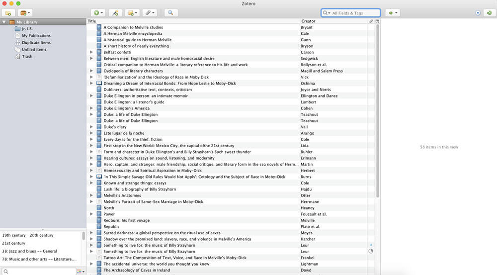This screenshot has width=497, height=275.
Task: Click the blue attachment dot in Leur's book row
Action: click(371, 245)
